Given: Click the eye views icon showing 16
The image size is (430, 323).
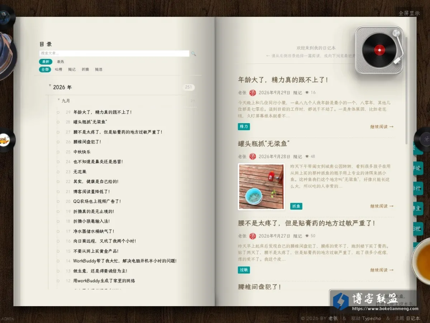Looking at the screenshot, I should [307, 93].
